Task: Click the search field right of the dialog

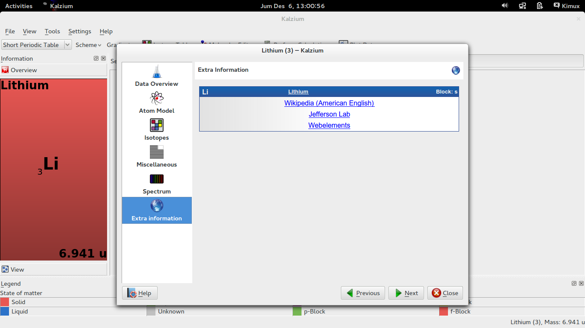Action: point(526,61)
